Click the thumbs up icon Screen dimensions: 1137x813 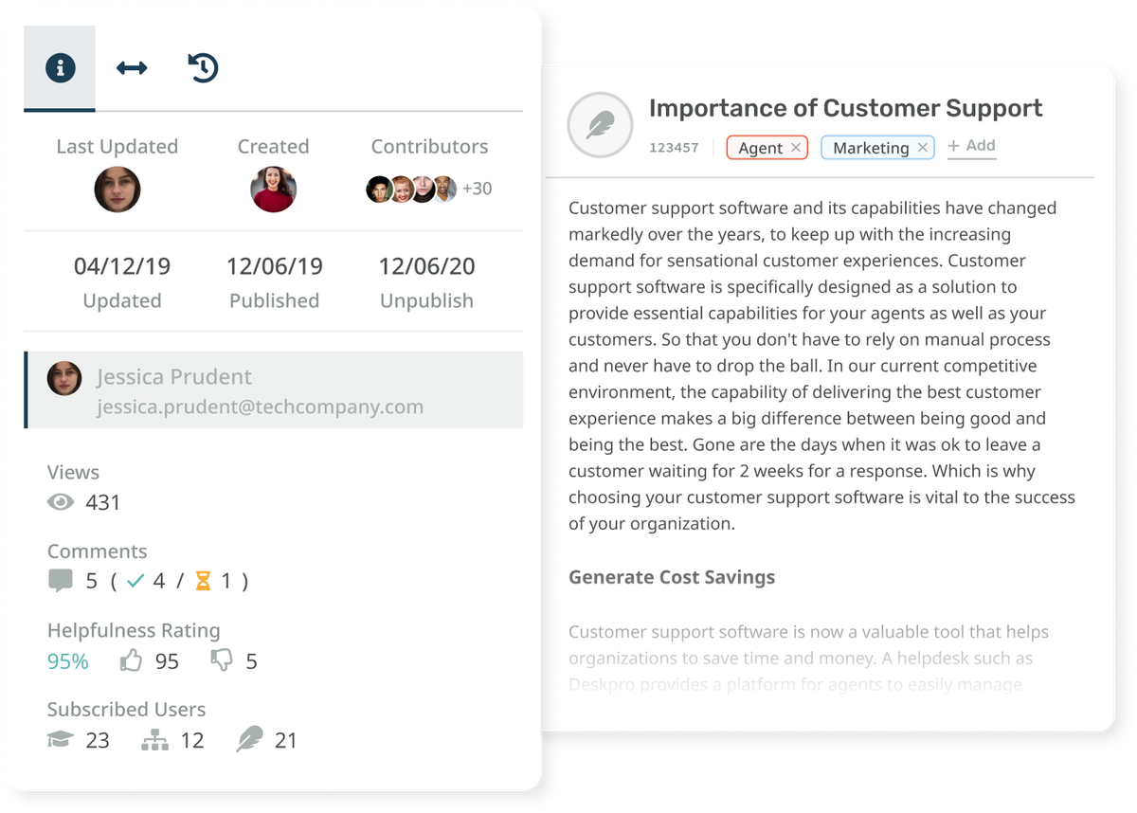pyautogui.click(x=132, y=660)
